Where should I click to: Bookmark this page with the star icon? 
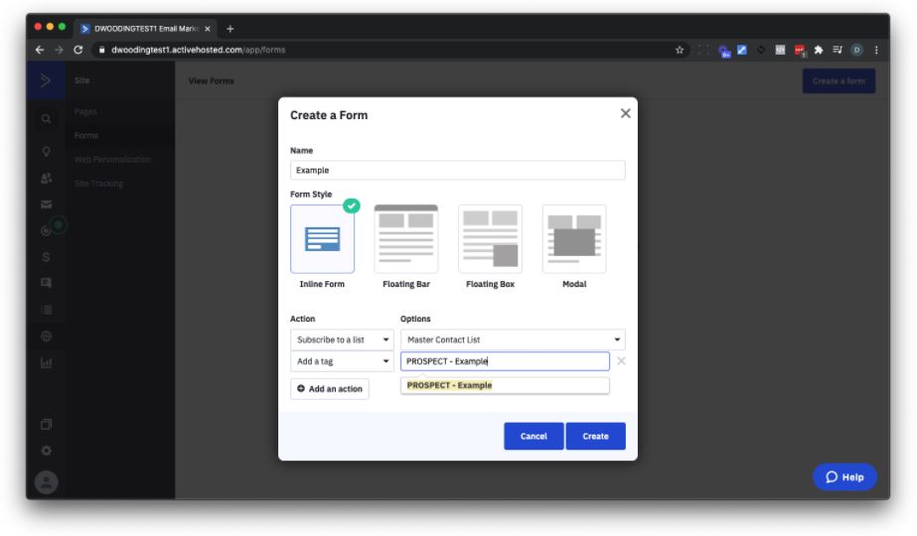[680, 50]
